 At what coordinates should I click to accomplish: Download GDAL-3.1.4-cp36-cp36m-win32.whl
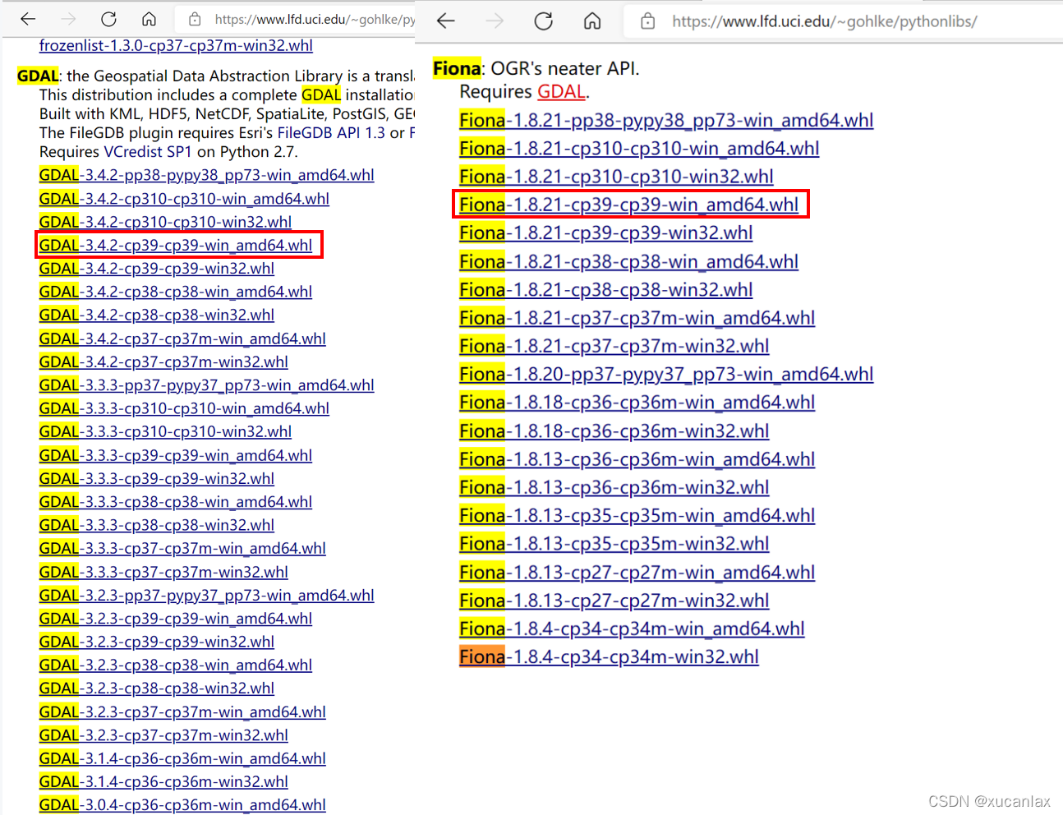coord(163,782)
